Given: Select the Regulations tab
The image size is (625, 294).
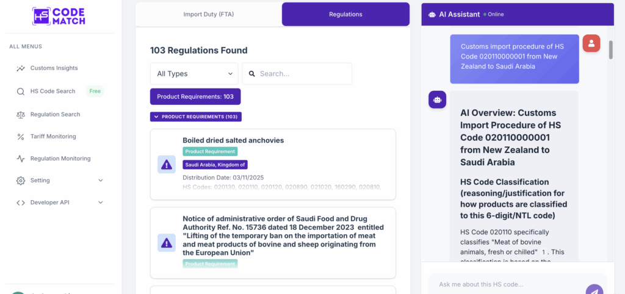Looking at the screenshot, I should [345, 14].
